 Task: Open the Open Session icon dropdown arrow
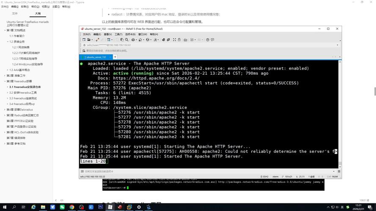pos(92,40)
